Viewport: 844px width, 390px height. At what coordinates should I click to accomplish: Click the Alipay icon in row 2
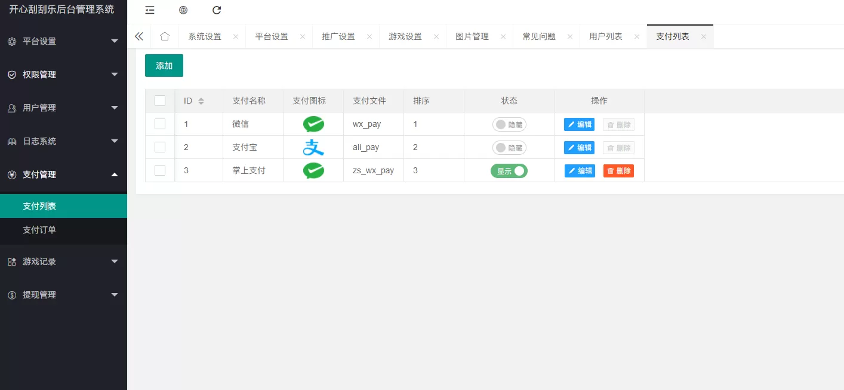click(x=313, y=148)
